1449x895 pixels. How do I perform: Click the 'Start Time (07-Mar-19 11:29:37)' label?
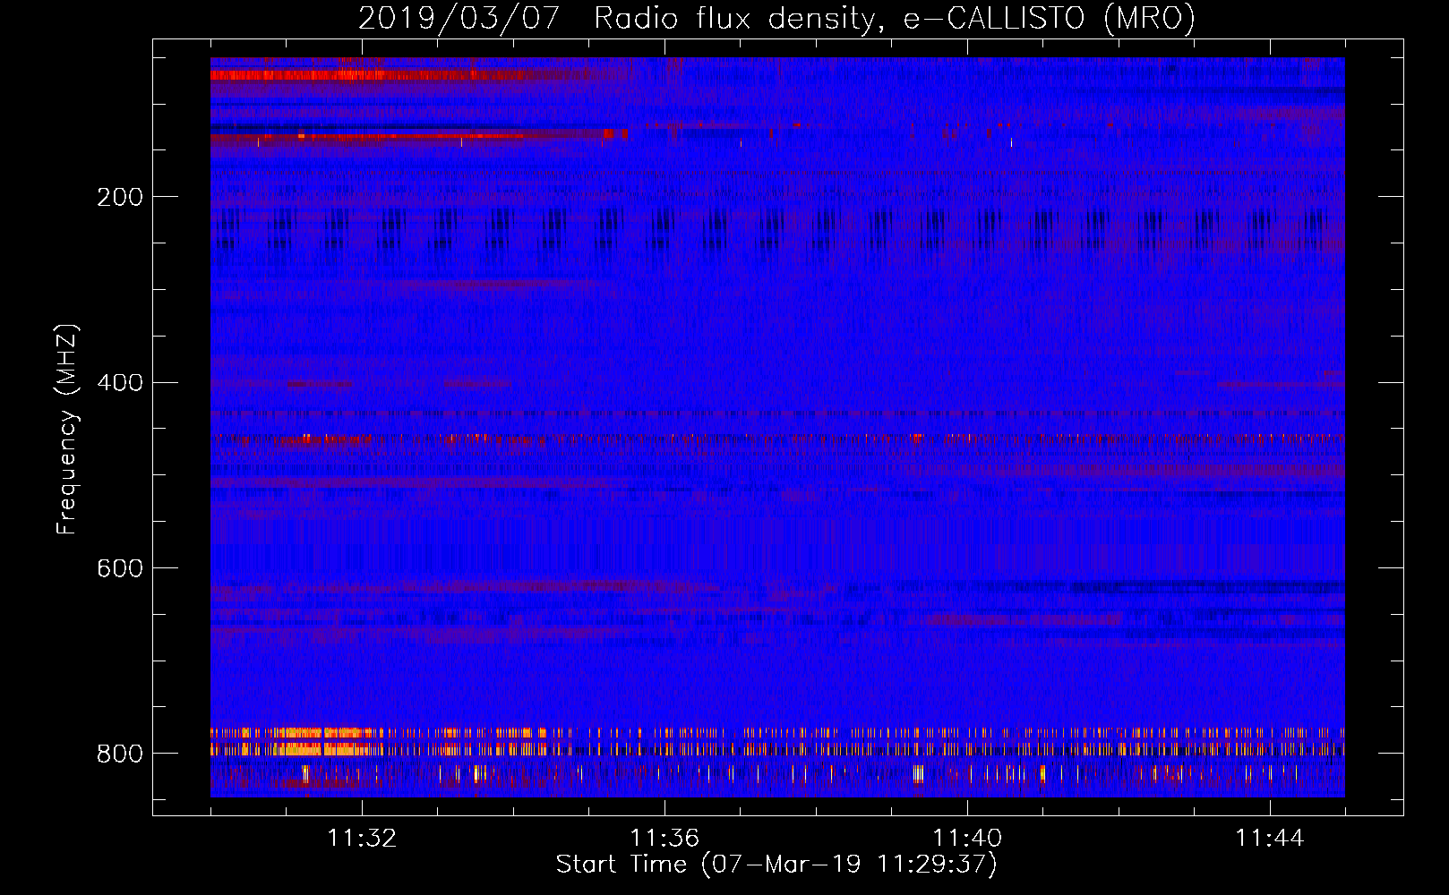point(776,865)
